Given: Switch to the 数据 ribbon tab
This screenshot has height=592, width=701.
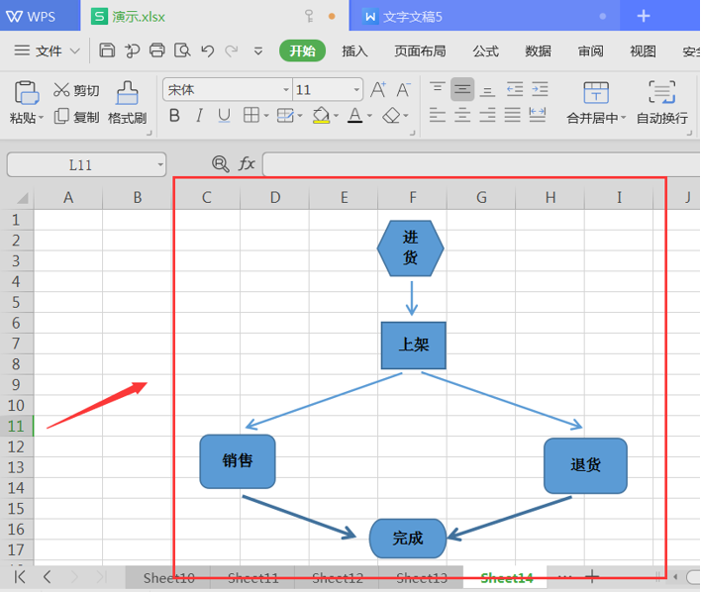Looking at the screenshot, I should (x=538, y=50).
